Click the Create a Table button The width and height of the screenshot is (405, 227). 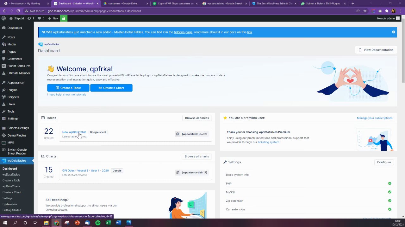(x=68, y=88)
